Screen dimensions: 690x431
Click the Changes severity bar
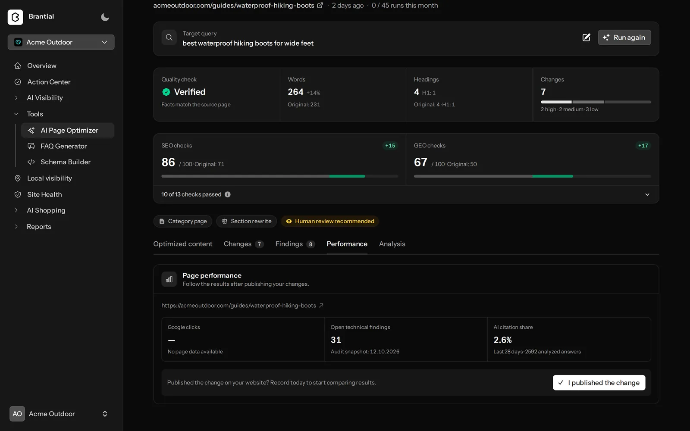click(596, 102)
